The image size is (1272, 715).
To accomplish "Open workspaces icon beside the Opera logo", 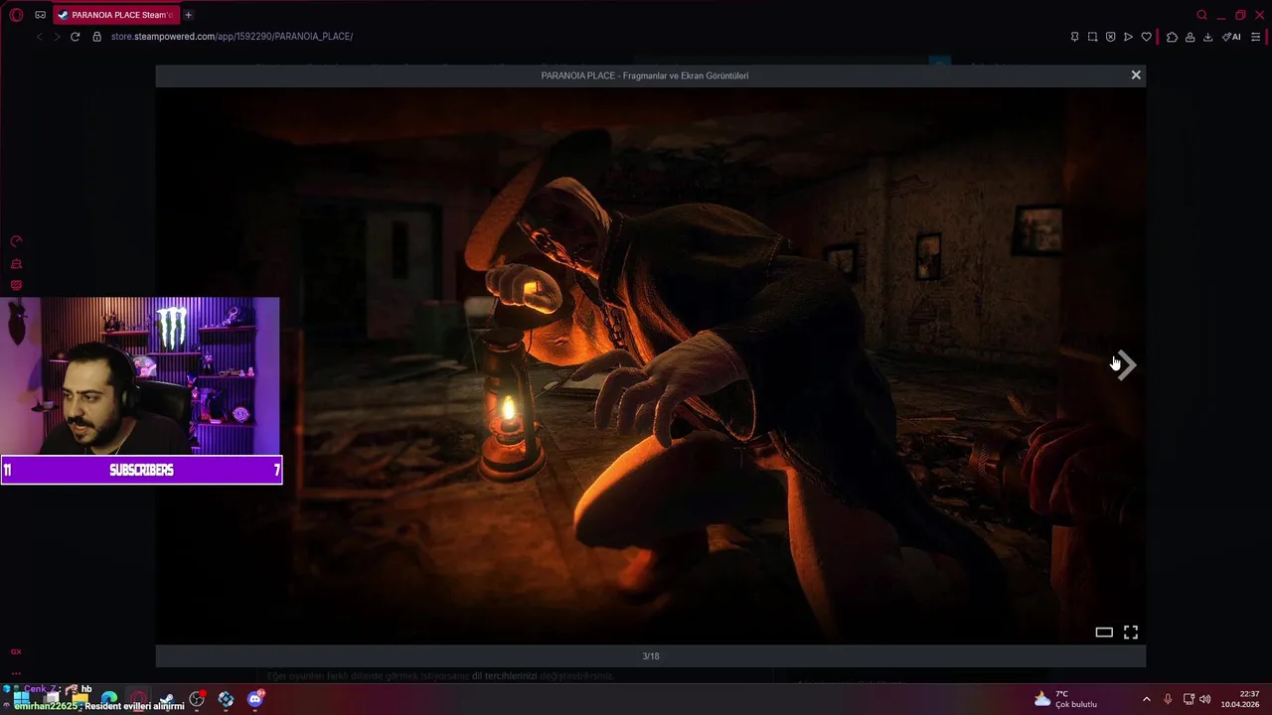I will tap(40, 15).
